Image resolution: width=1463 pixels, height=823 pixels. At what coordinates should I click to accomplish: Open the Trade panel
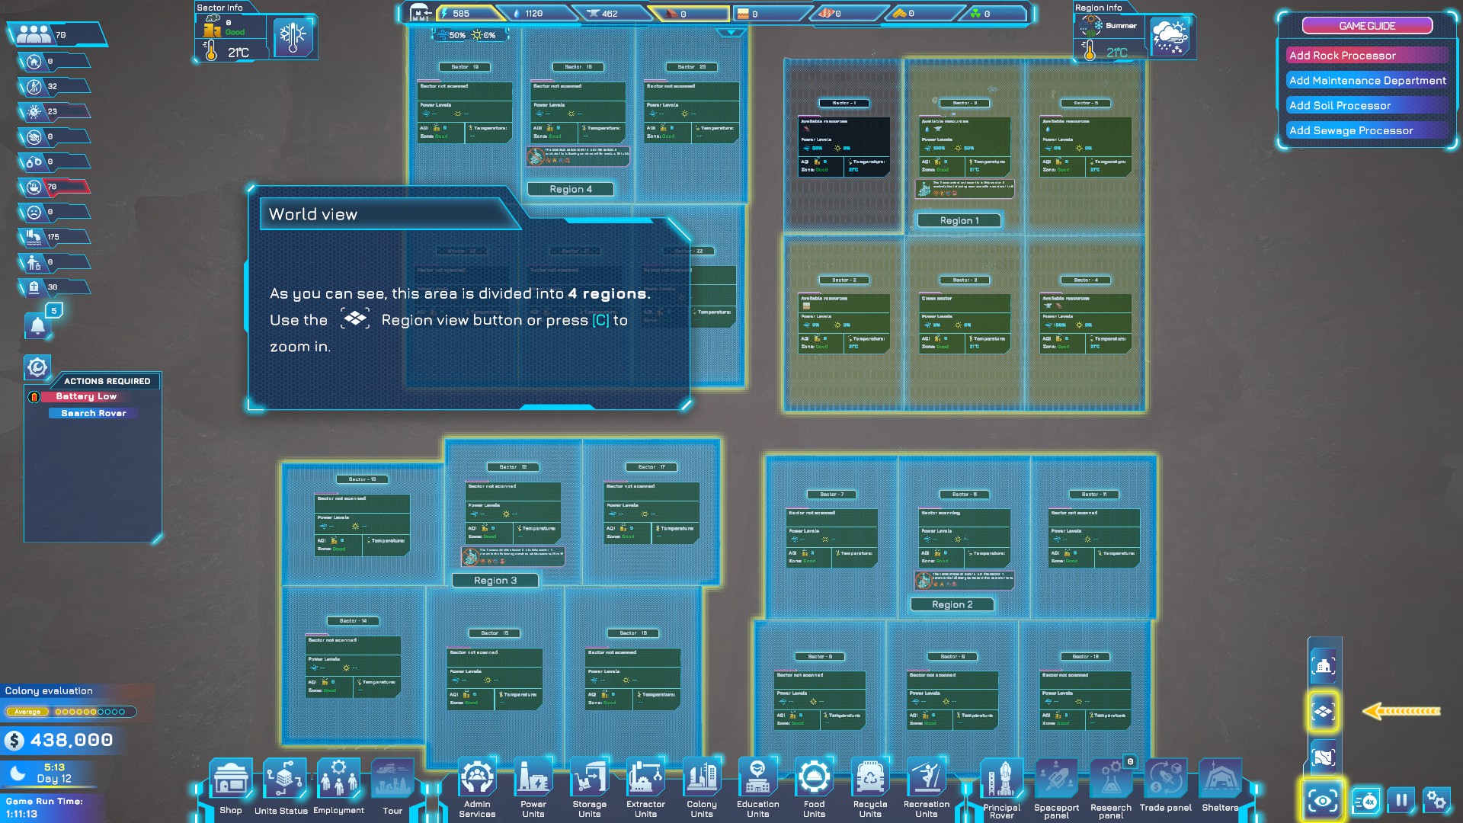pos(1166,780)
